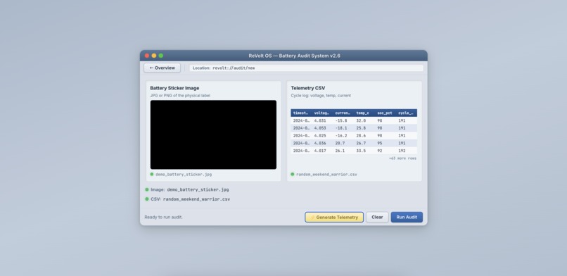
Task: Minimize the window with the yellow button
Action: click(x=154, y=56)
